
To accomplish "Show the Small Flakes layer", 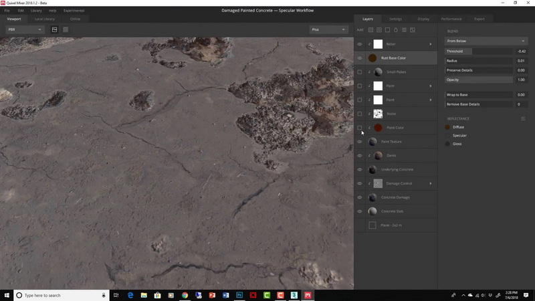I will (x=360, y=72).
